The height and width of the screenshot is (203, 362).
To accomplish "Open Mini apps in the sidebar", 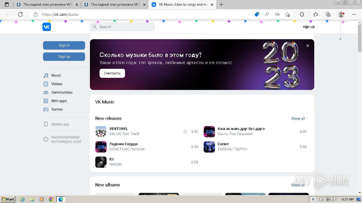I will (59, 101).
